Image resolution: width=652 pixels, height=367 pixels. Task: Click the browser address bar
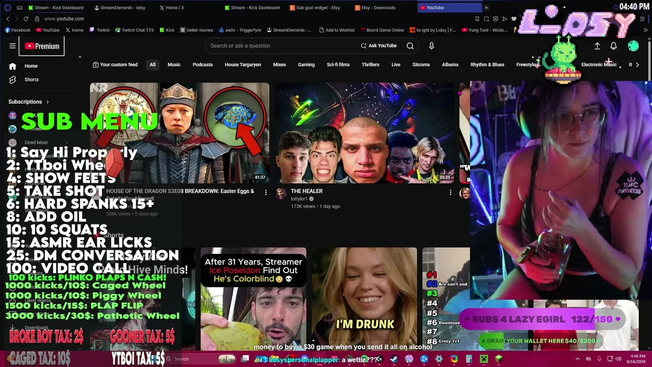pyautogui.click(x=255, y=19)
